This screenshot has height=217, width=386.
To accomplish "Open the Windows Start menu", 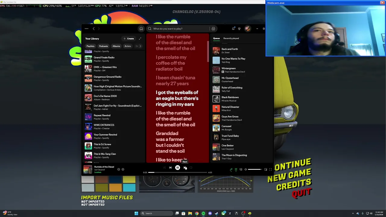I will coord(136,213).
